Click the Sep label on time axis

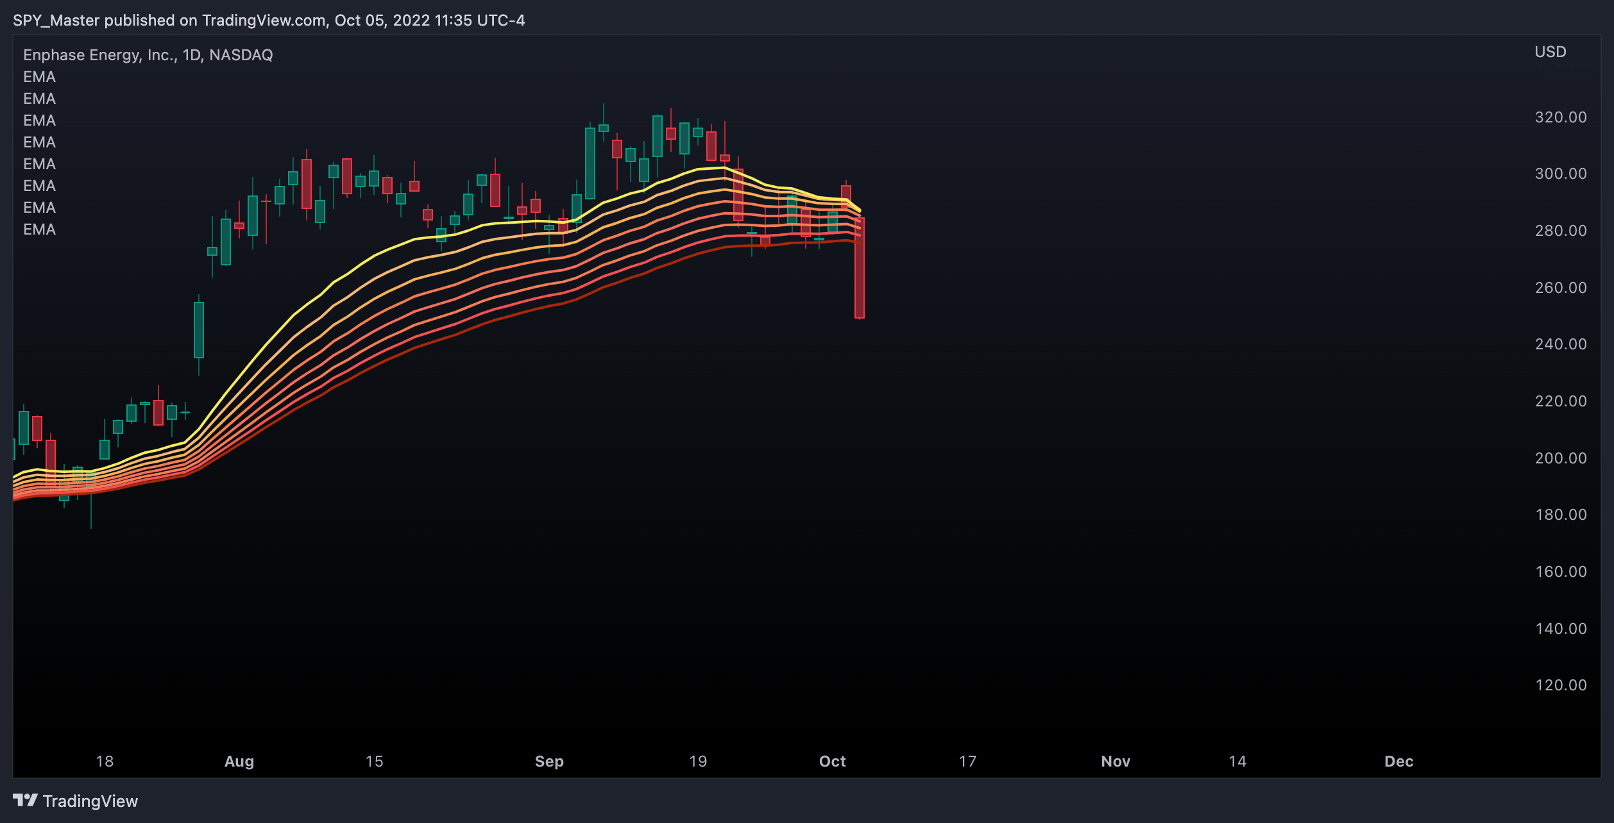pos(549,761)
